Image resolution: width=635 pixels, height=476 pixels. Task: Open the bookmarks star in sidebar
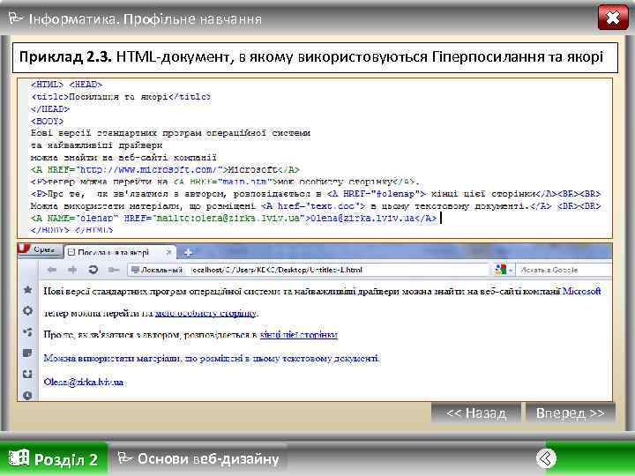point(28,290)
